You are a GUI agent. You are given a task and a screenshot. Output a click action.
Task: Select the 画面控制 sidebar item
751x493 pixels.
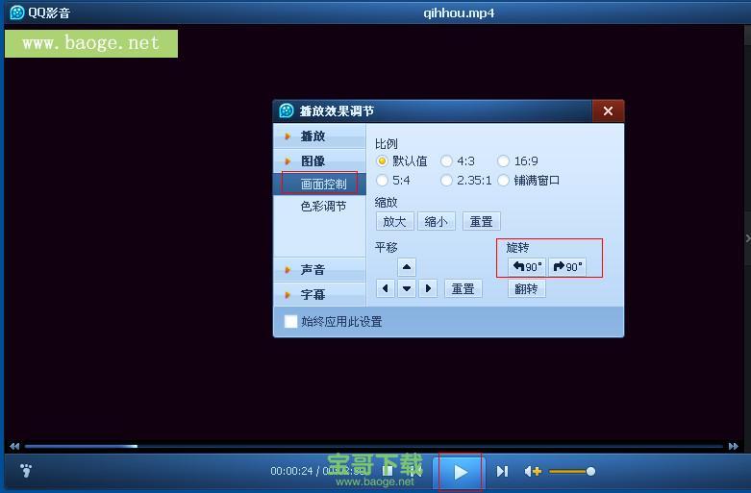coord(319,184)
